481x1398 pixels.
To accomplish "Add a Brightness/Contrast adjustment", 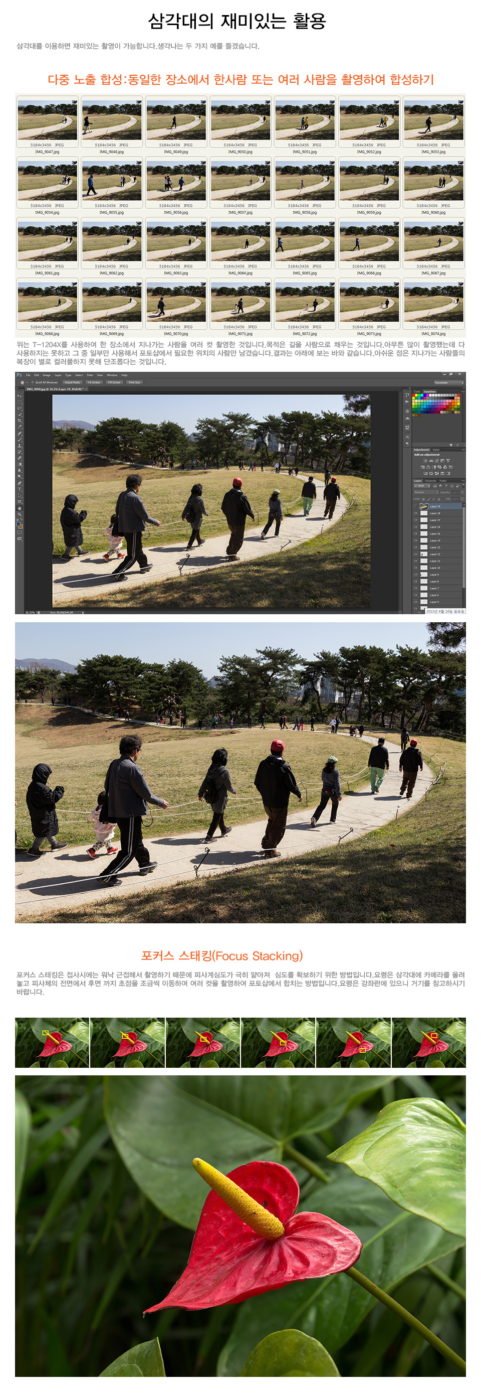I will [425, 461].
